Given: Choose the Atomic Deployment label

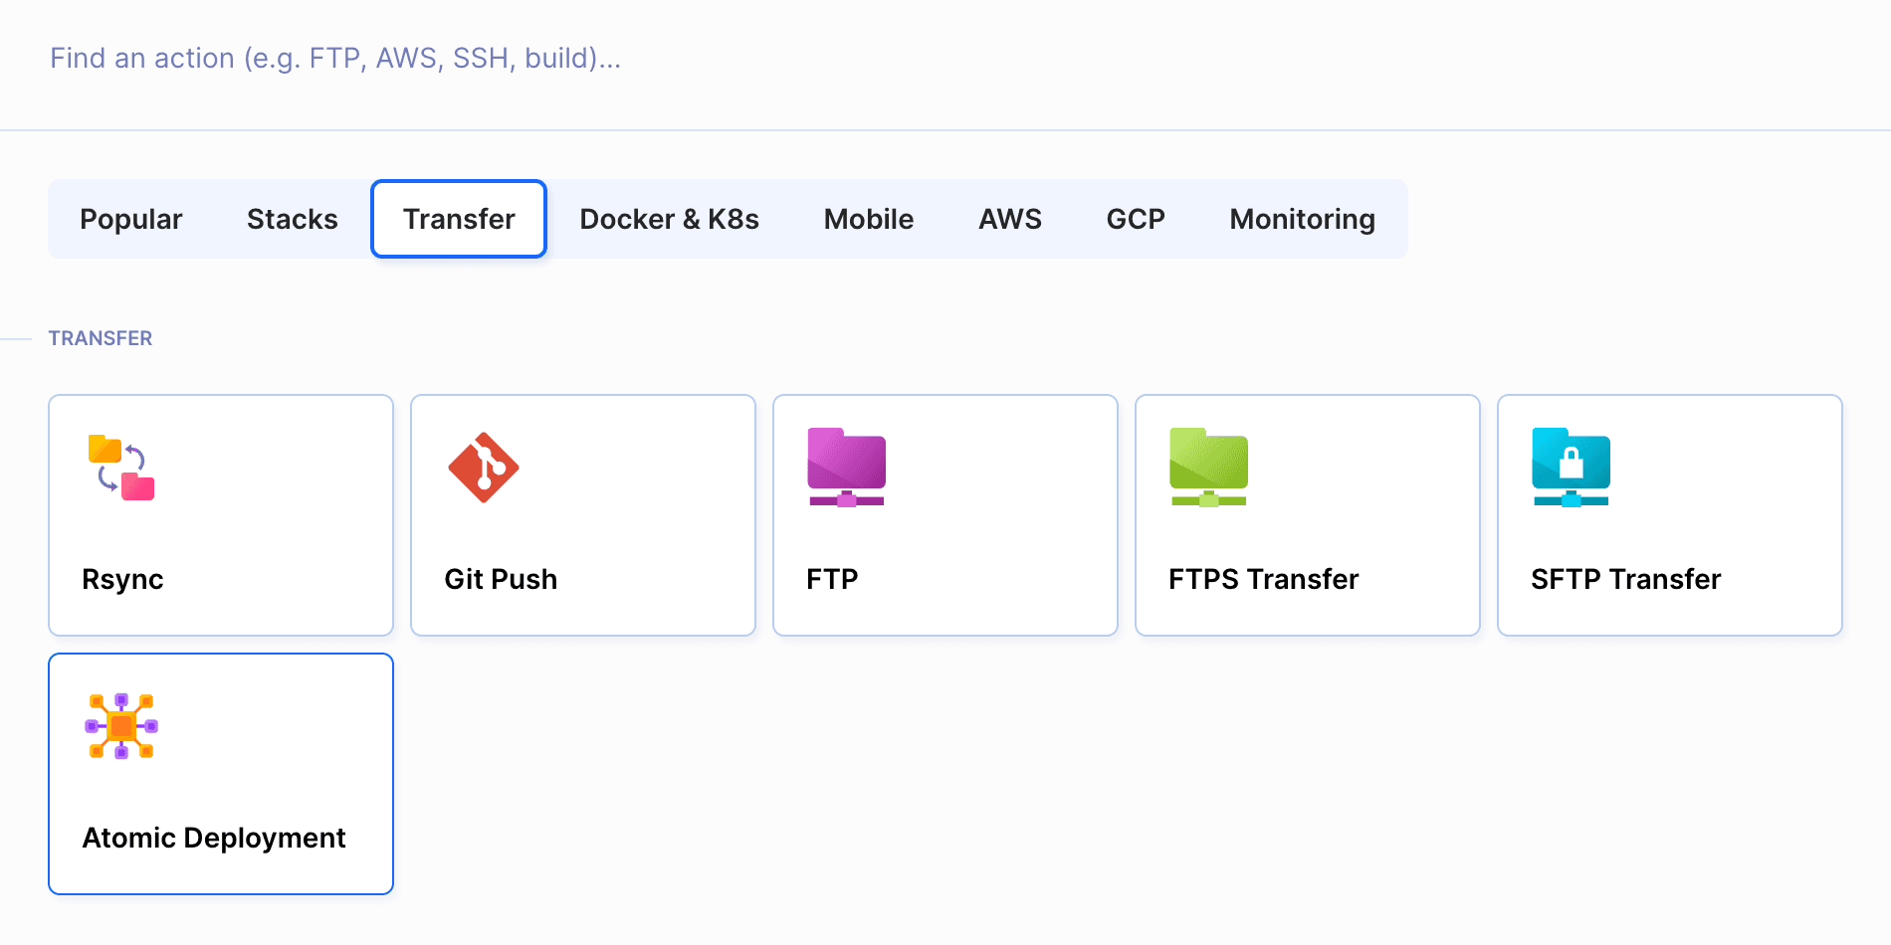Looking at the screenshot, I should 214,838.
